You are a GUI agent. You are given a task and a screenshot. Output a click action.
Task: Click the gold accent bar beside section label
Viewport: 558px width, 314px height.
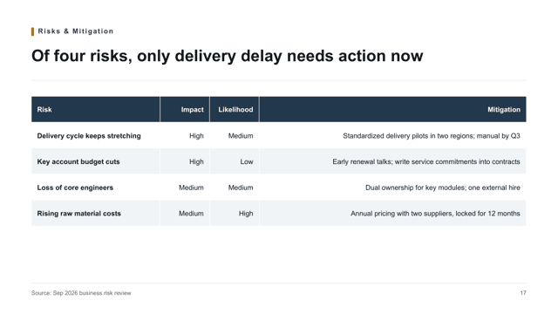point(33,31)
